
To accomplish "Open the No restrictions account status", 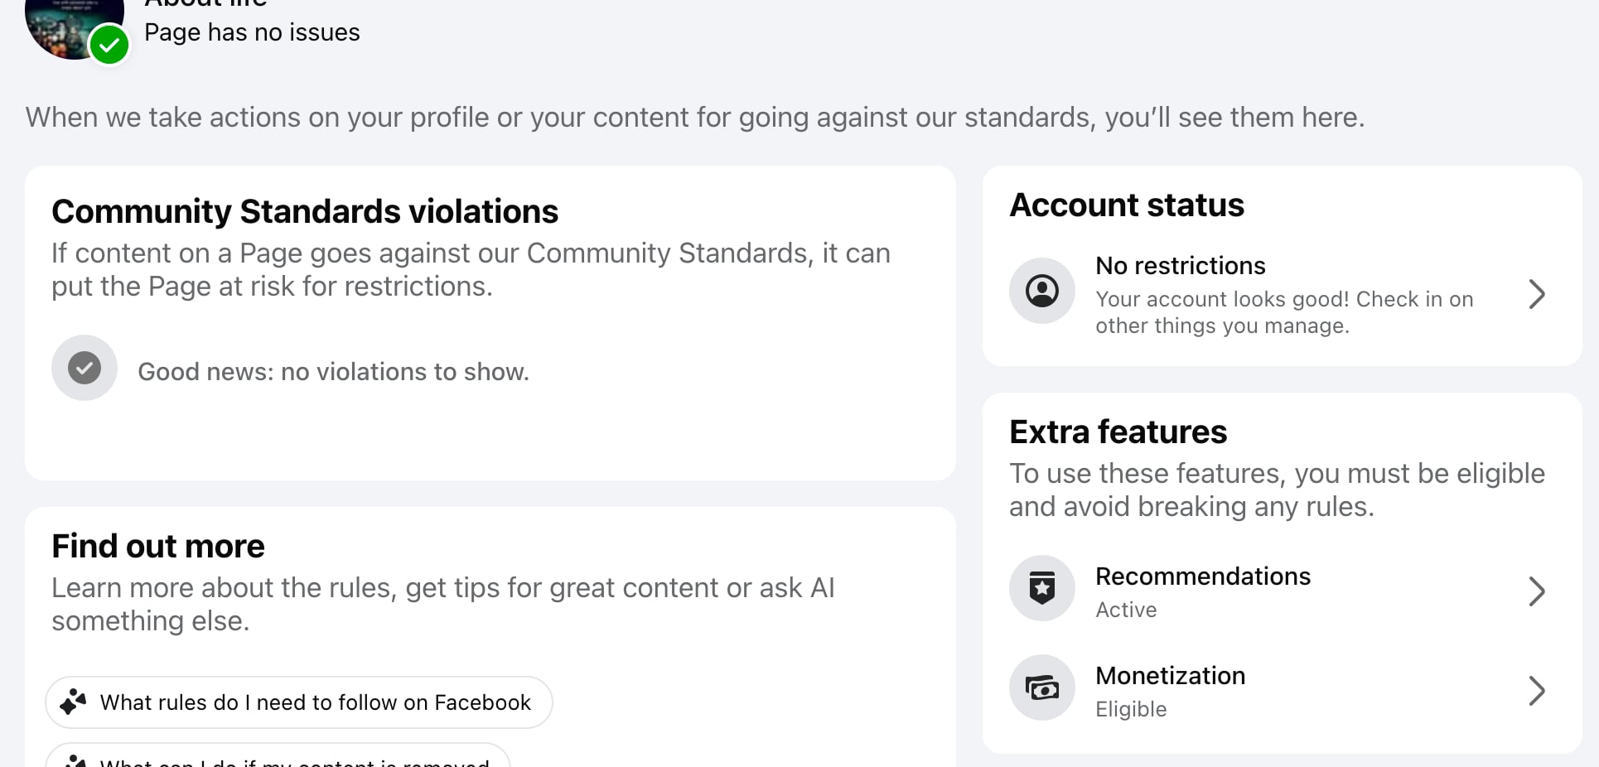I will coord(1282,294).
